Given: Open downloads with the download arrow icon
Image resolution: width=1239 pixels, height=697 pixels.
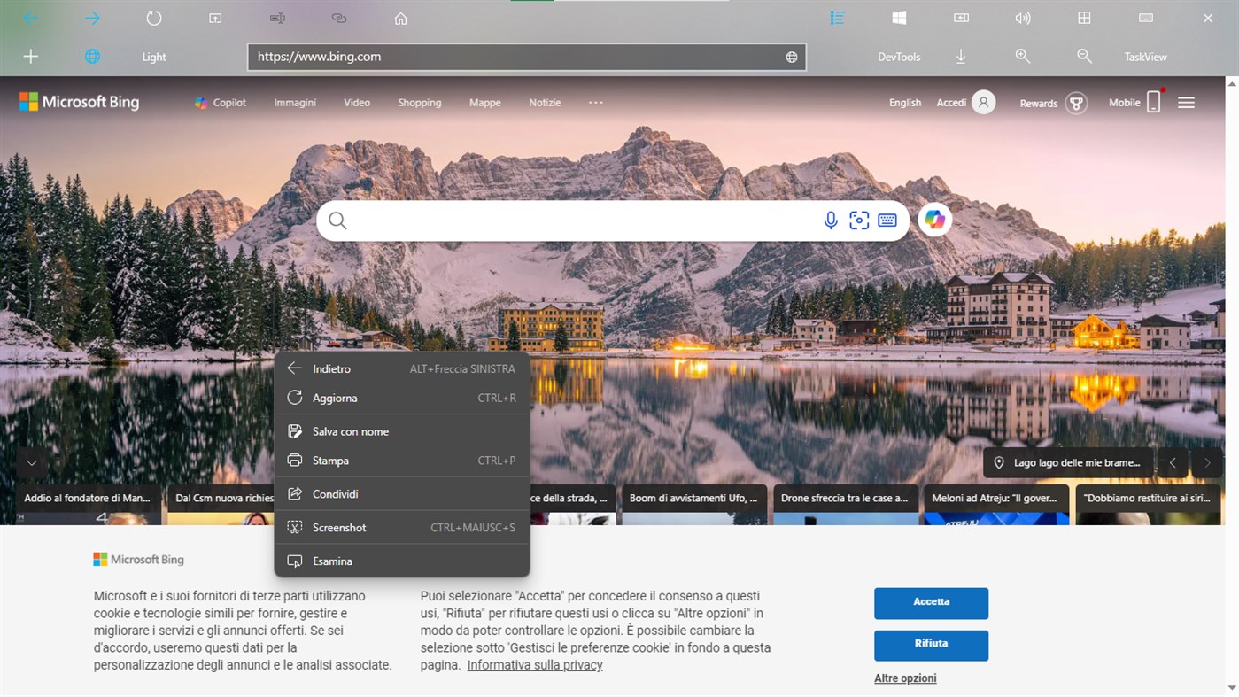Looking at the screenshot, I should tap(961, 57).
